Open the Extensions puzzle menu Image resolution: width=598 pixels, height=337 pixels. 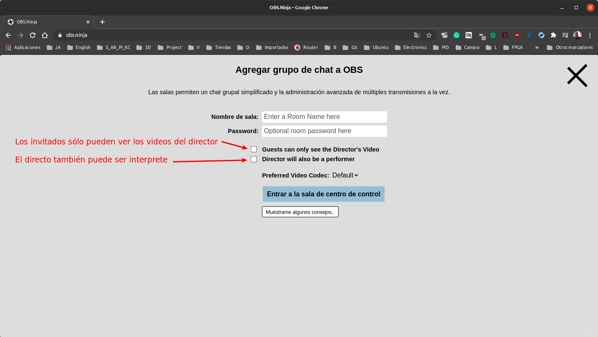pos(554,35)
